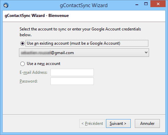Viewport: 168px width, 135px height.
Task: Click the @gmail.com account combo box
Action: pos(84,53)
